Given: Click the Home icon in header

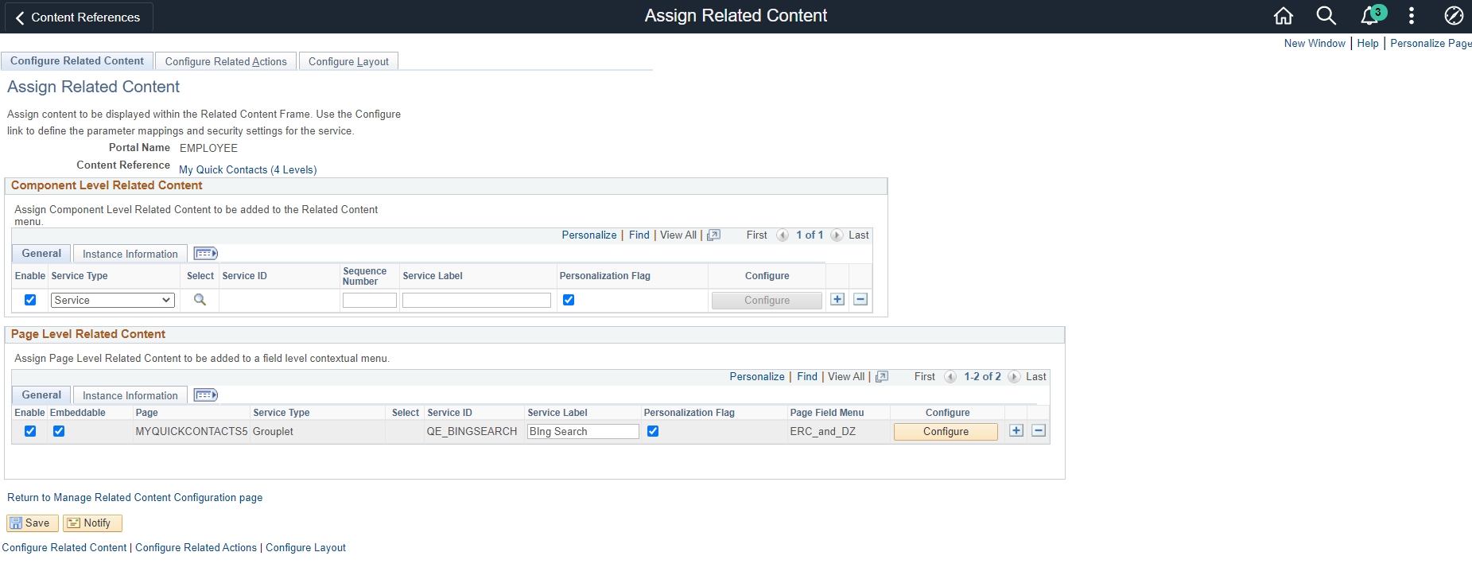Looking at the screenshot, I should (x=1284, y=16).
